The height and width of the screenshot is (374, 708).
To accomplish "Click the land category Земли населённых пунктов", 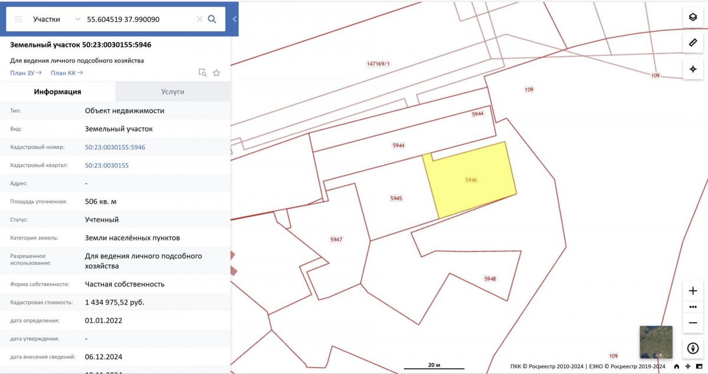I will [x=133, y=238].
